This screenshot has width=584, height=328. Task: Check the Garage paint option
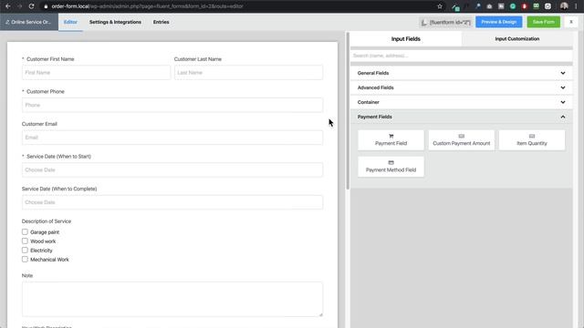[x=25, y=232]
